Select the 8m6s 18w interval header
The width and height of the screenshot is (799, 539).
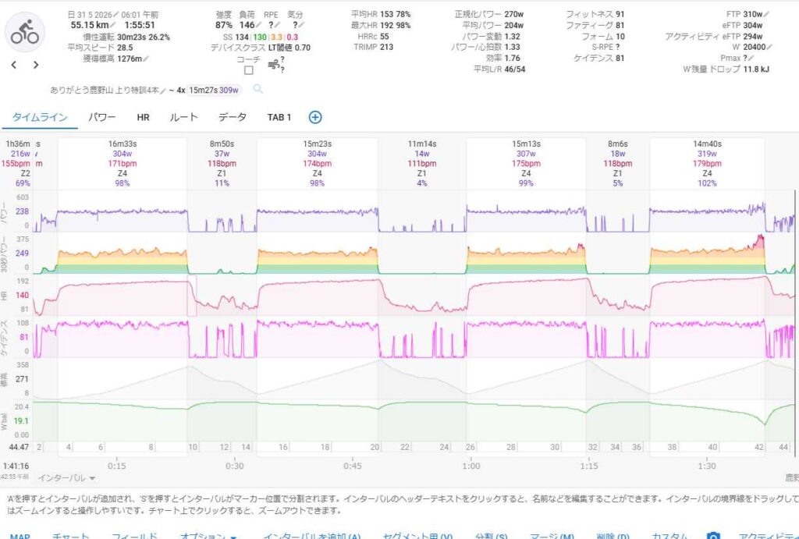click(x=618, y=163)
